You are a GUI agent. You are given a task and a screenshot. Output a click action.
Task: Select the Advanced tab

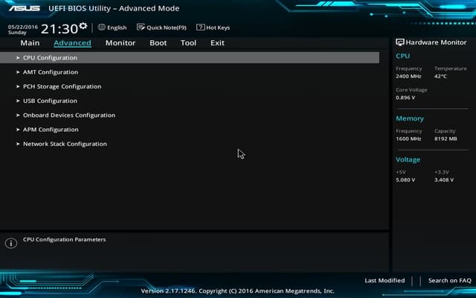pyautogui.click(x=72, y=43)
